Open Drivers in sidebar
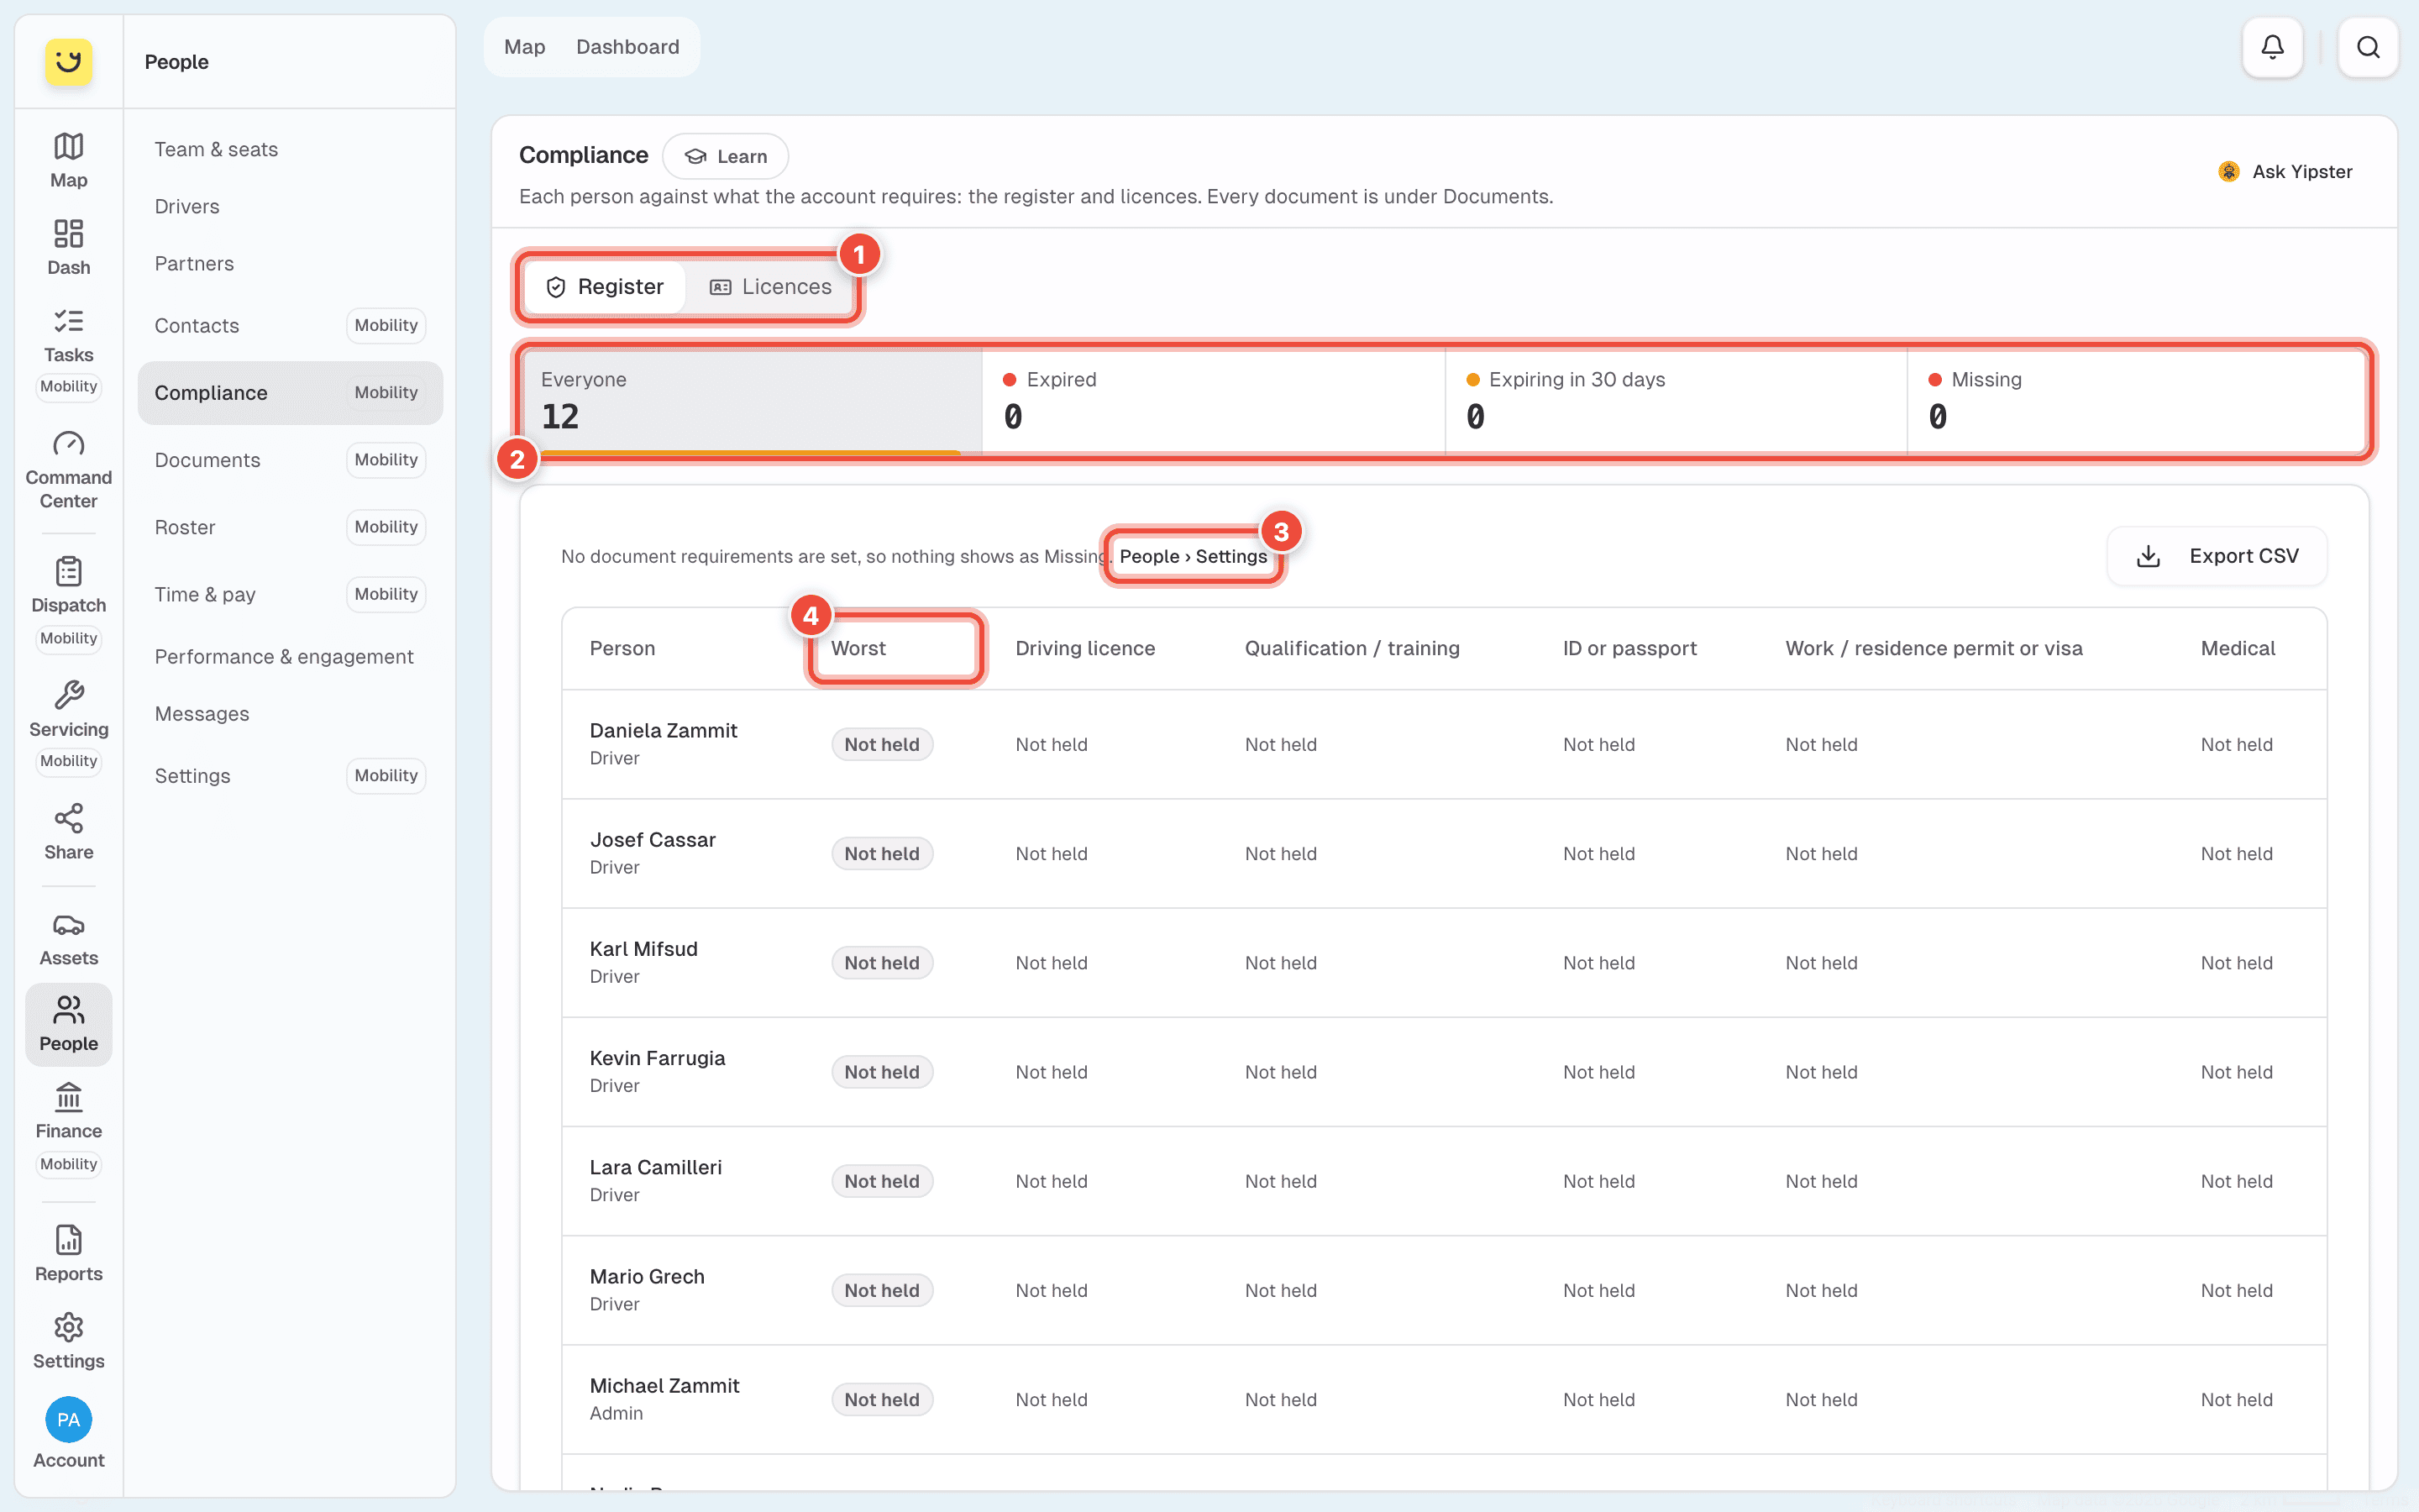Screen dimensions: 2419x1512 coord(187,206)
